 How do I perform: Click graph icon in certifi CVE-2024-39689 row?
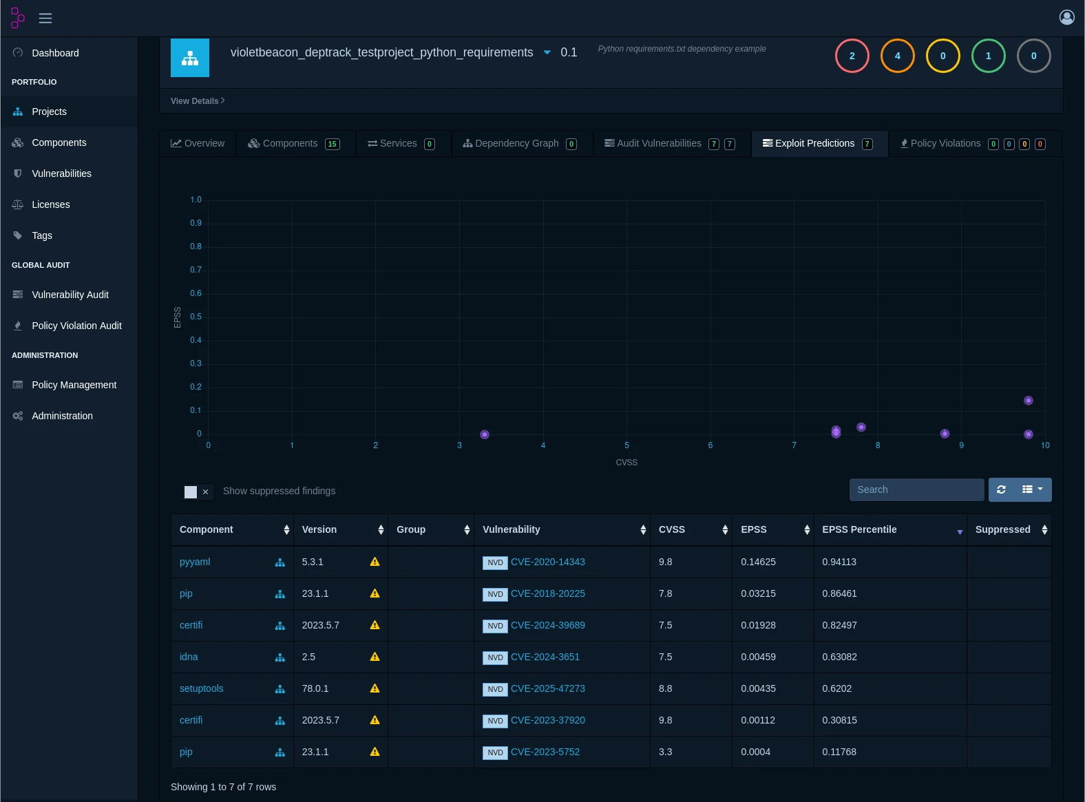tap(280, 626)
